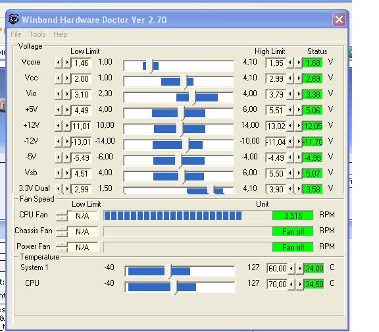This screenshot has height=332, width=379.
Task: Decrease the 3.3V Dual low limit with left arrow
Action: pyautogui.click(x=59, y=189)
